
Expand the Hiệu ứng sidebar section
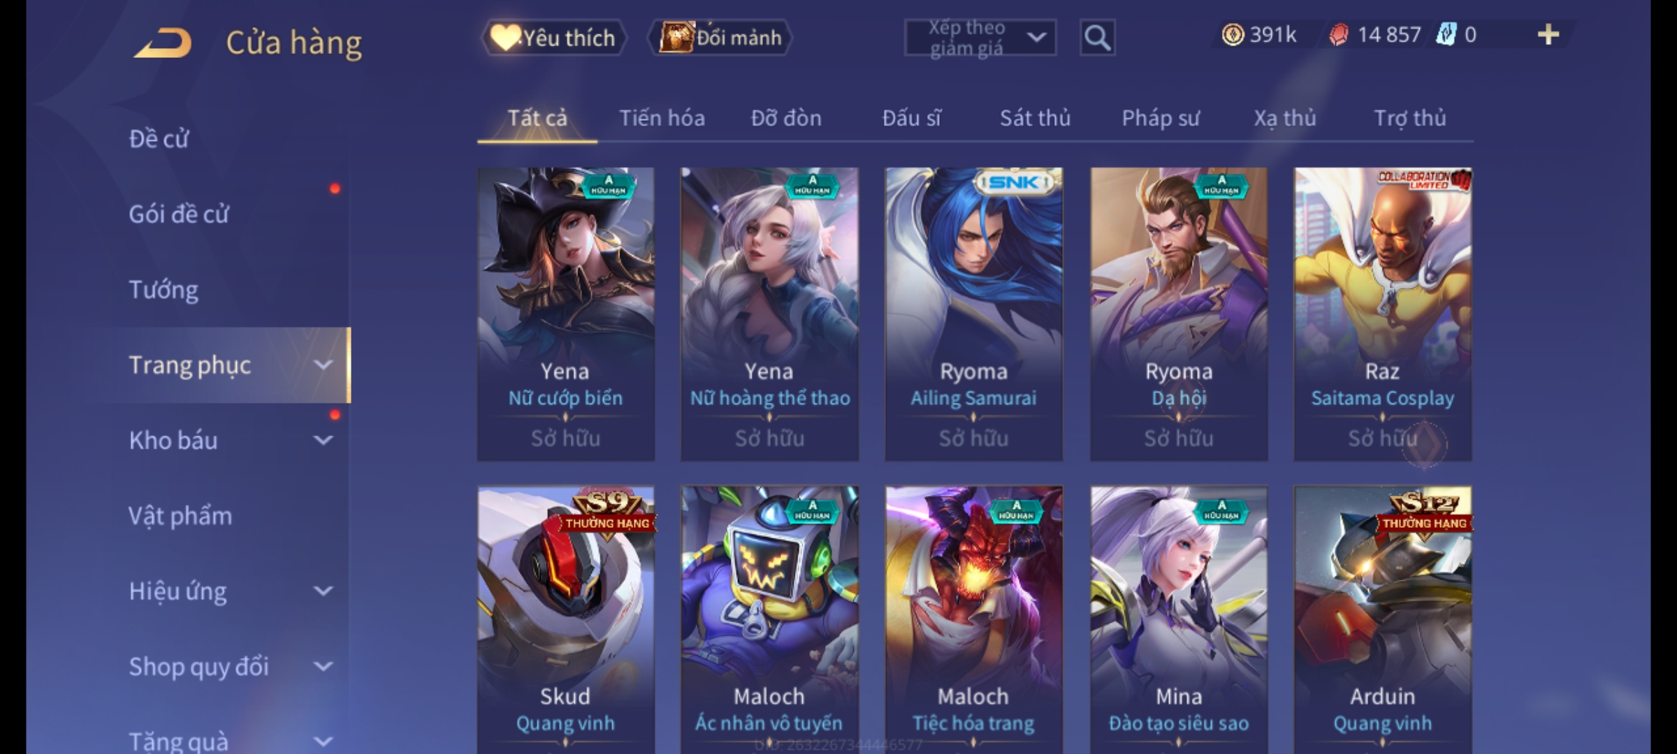(x=323, y=591)
